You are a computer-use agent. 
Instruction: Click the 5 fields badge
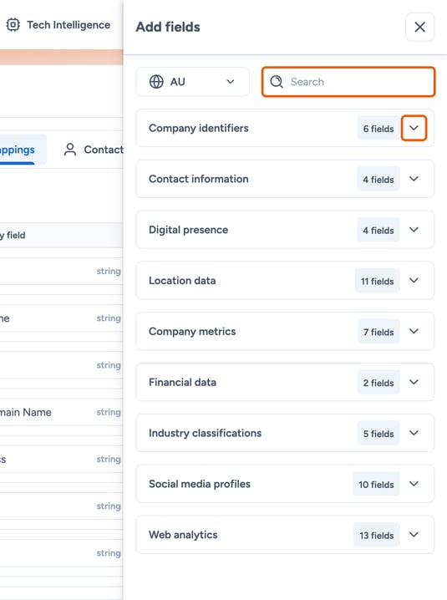(x=378, y=434)
